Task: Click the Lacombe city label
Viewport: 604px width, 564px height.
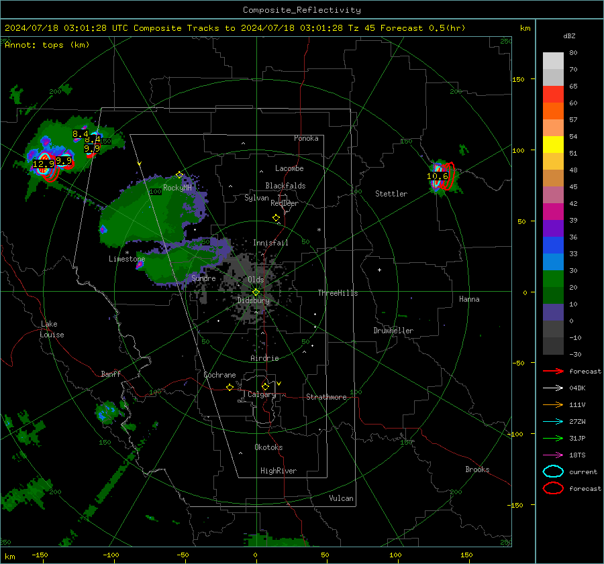Action: click(x=289, y=168)
